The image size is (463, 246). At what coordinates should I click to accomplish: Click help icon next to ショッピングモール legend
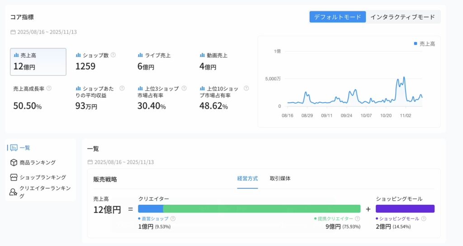click(424, 218)
